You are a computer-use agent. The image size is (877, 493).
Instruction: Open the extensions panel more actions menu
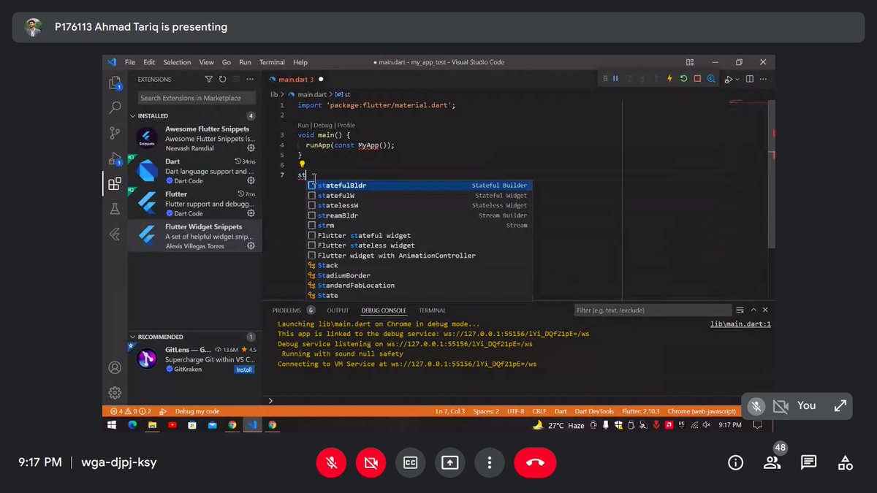(x=250, y=79)
